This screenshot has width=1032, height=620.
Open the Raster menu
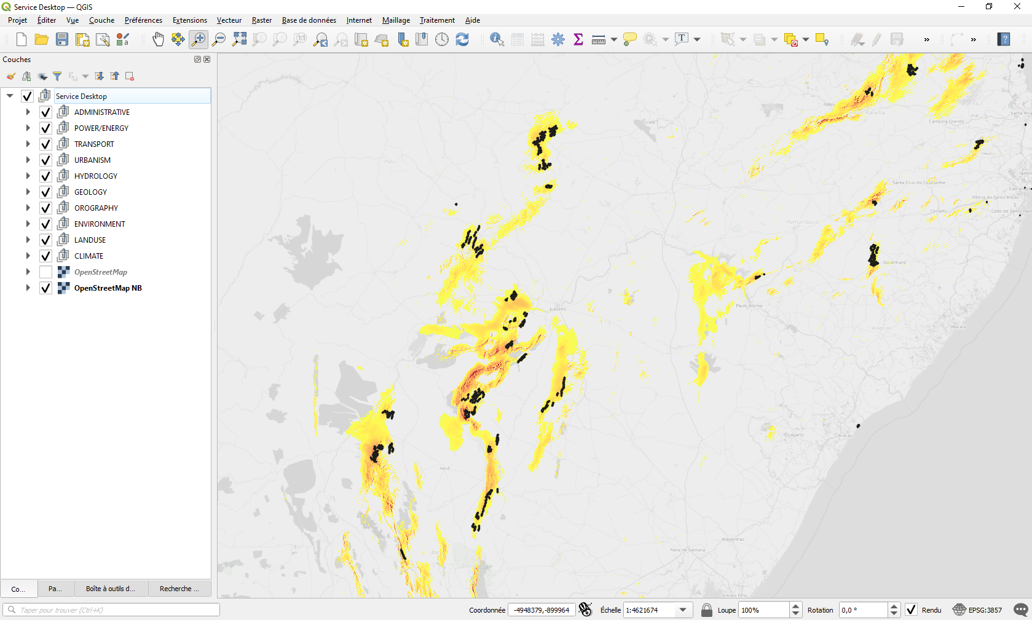[262, 20]
